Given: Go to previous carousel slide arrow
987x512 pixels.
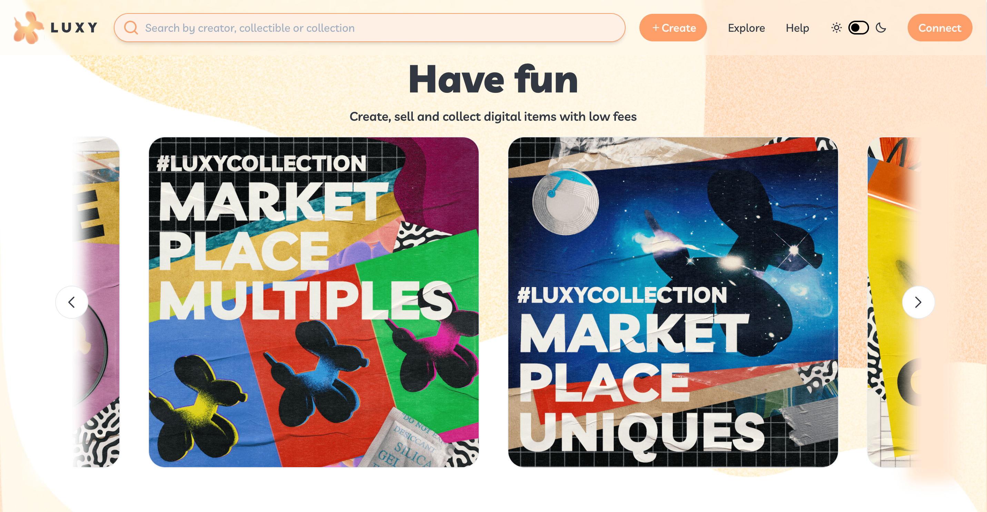Looking at the screenshot, I should (x=72, y=302).
